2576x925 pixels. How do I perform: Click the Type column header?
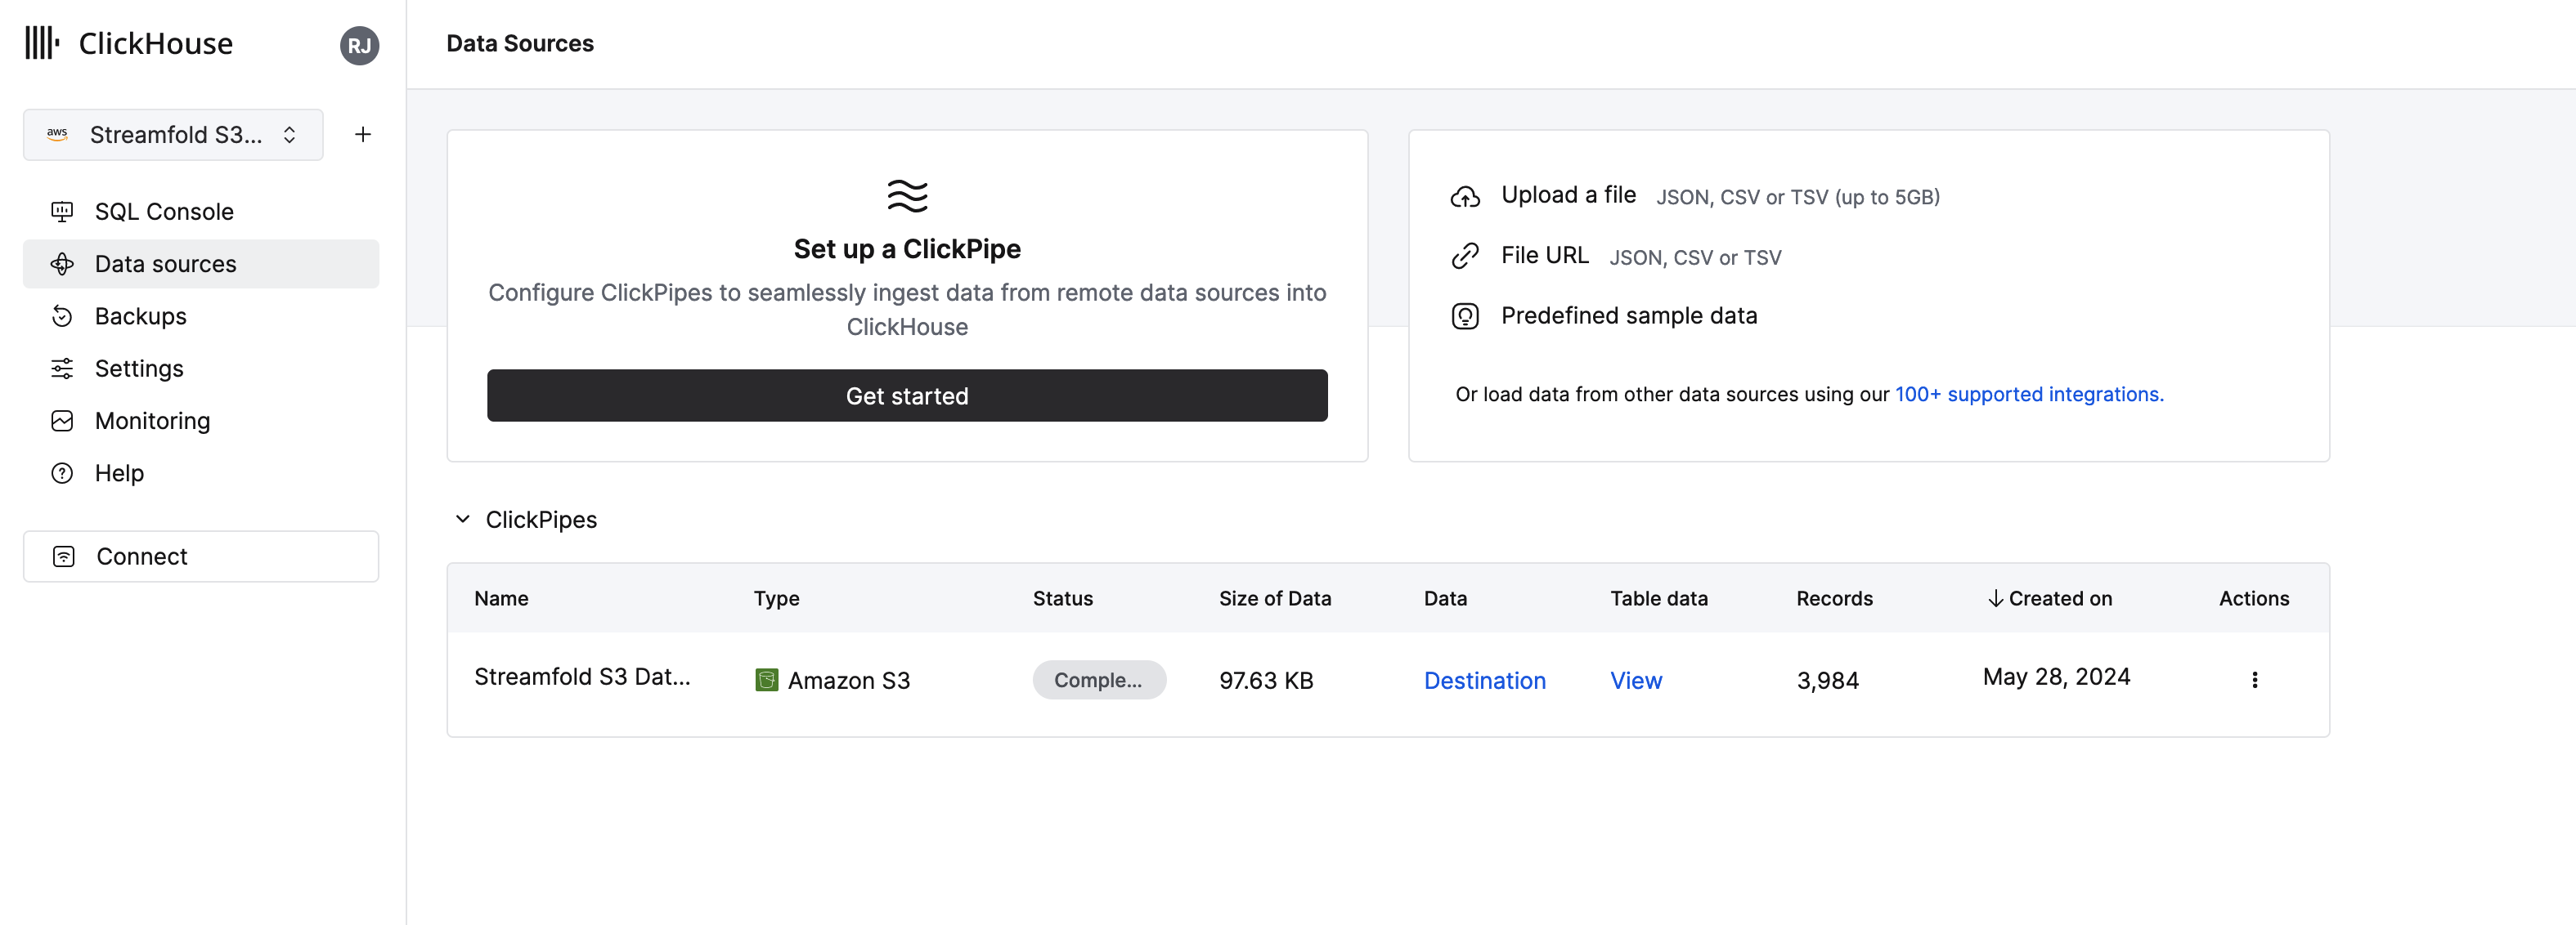click(x=776, y=598)
